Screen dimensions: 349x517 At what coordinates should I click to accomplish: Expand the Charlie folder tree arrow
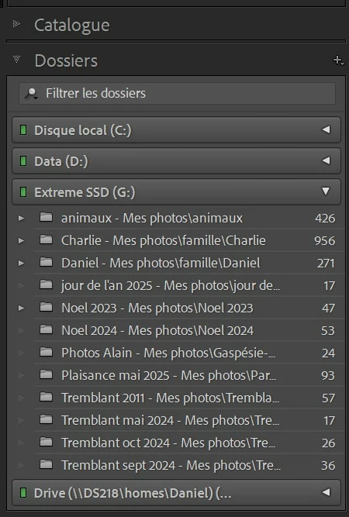point(21,241)
